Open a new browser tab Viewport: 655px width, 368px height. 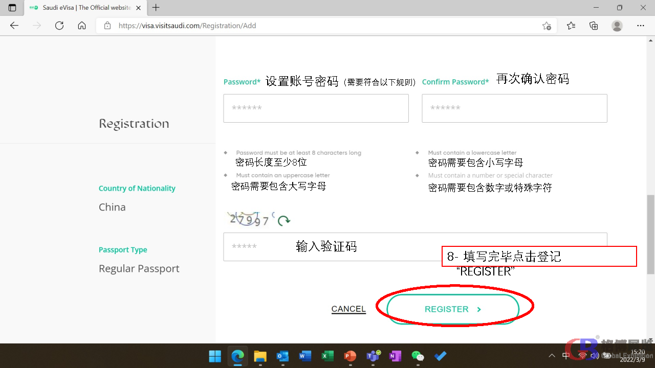[156, 8]
